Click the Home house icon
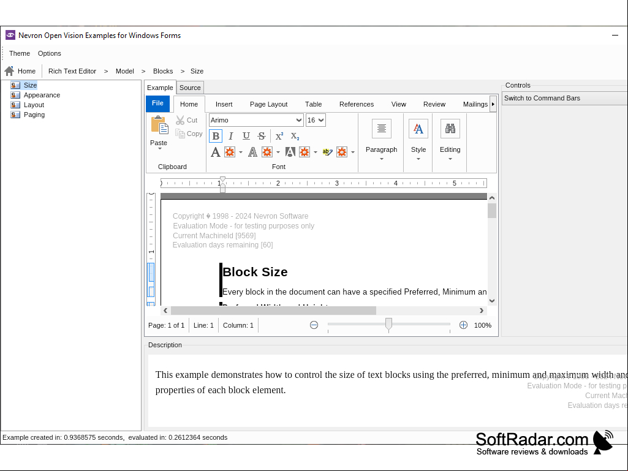This screenshot has width=628, height=471. click(10, 71)
